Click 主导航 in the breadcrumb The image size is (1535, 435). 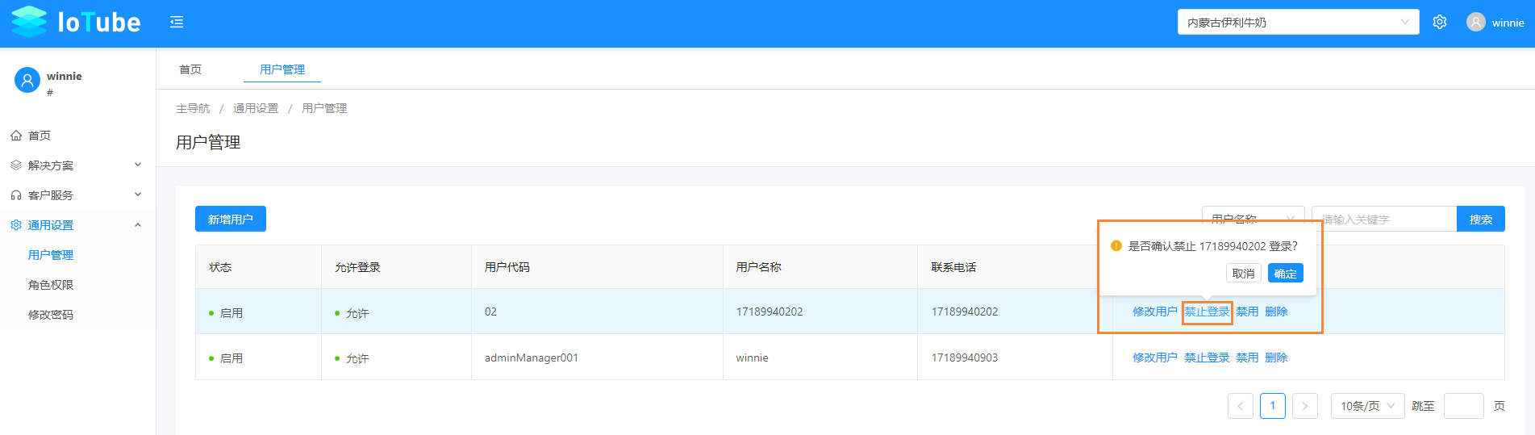193,108
